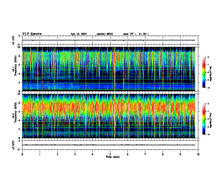Click the ch.1 spectrogram color scale bar
Screen dimensions: 223x173
click(204, 72)
